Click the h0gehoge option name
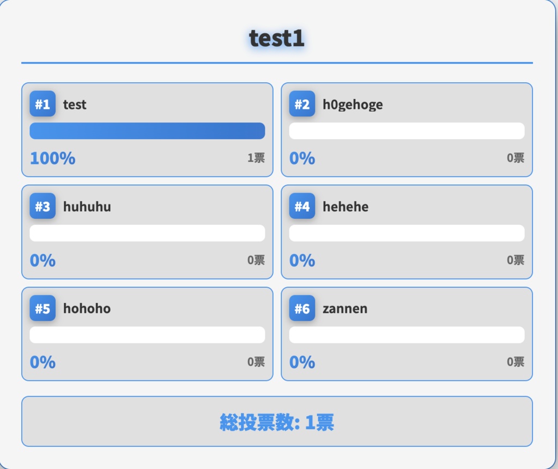Viewport: 558px width, 469px height. click(353, 104)
